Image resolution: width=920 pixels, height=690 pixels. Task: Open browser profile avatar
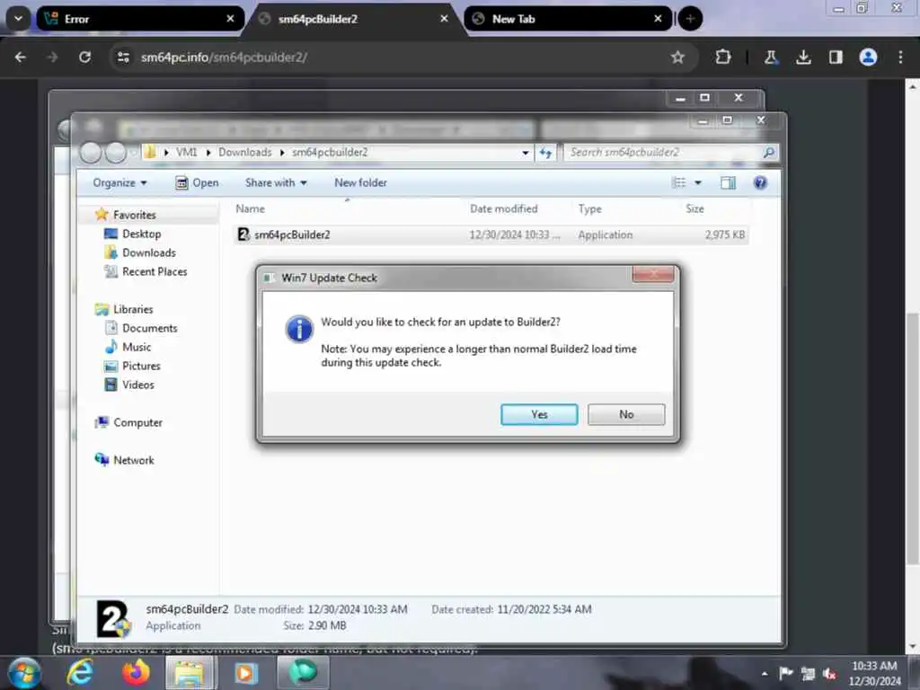pyautogui.click(x=868, y=57)
